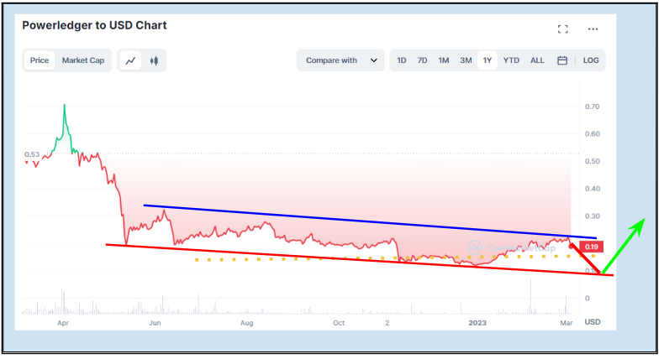Select the Market Cap tab
Viewport: 664px width, 359px height.
[83, 60]
